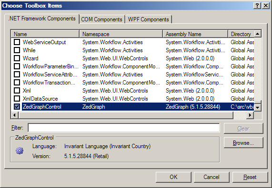Switch to .NET Framework Components tab
The height and width of the screenshot is (188, 272).
42,19
